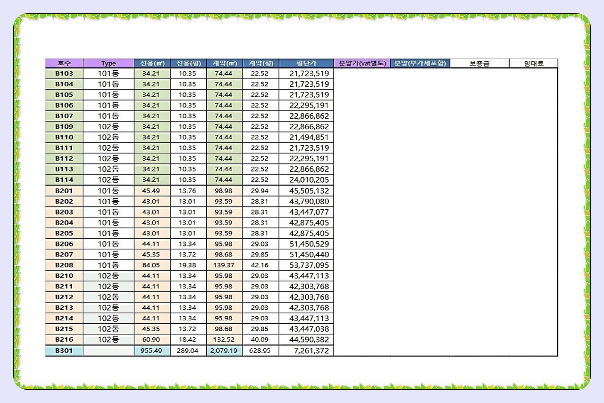604x403 pixels.
Task: Select unit cell B208
Action: pos(64,265)
